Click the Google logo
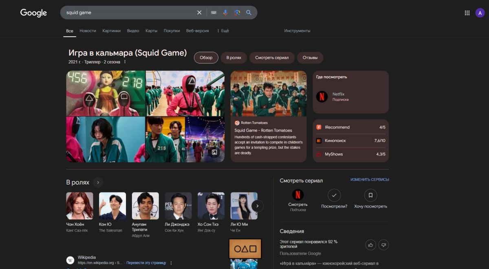The image size is (489, 269). click(x=33, y=13)
